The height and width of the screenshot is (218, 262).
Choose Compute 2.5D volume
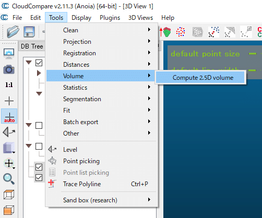coord(200,77)
